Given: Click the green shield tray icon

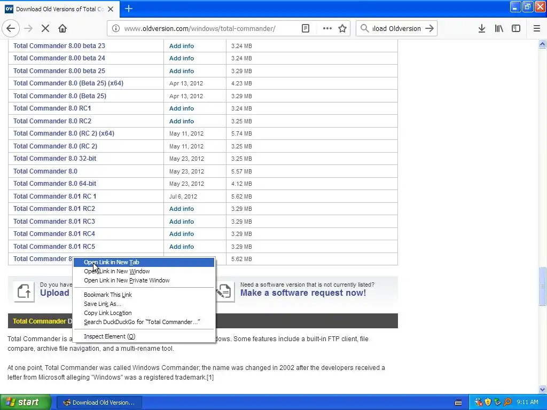Looking at the screenshot, I should (x=498, y=403).
